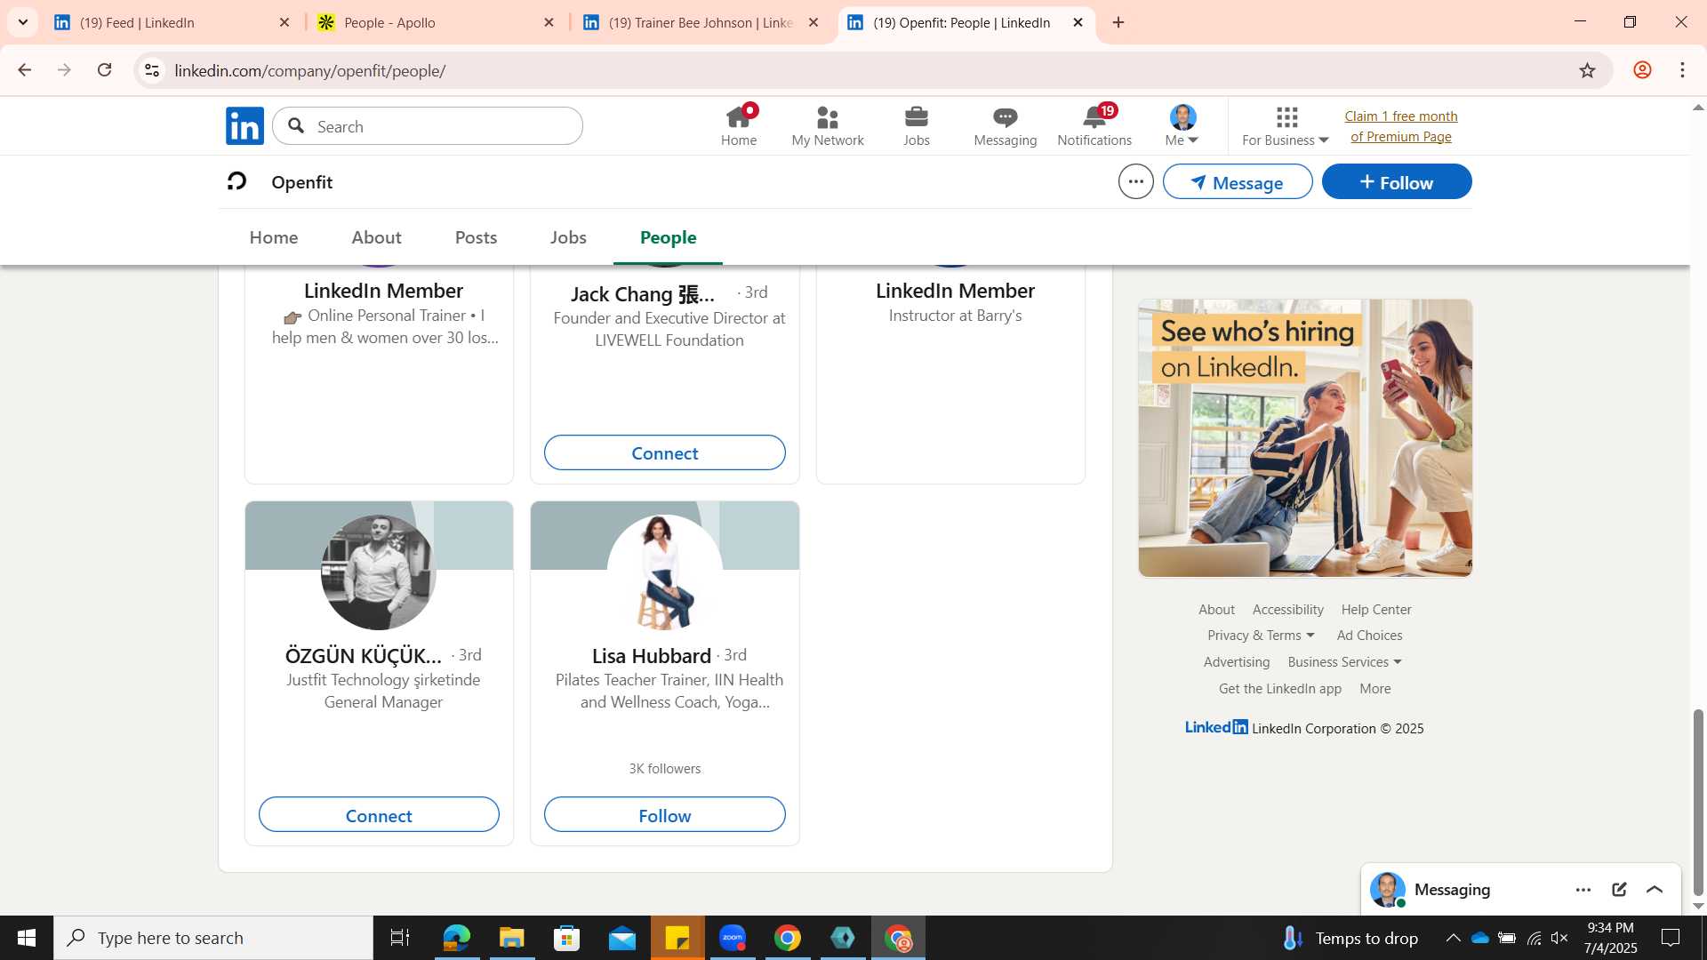Click the More footer link

[x=1374, y=689]
